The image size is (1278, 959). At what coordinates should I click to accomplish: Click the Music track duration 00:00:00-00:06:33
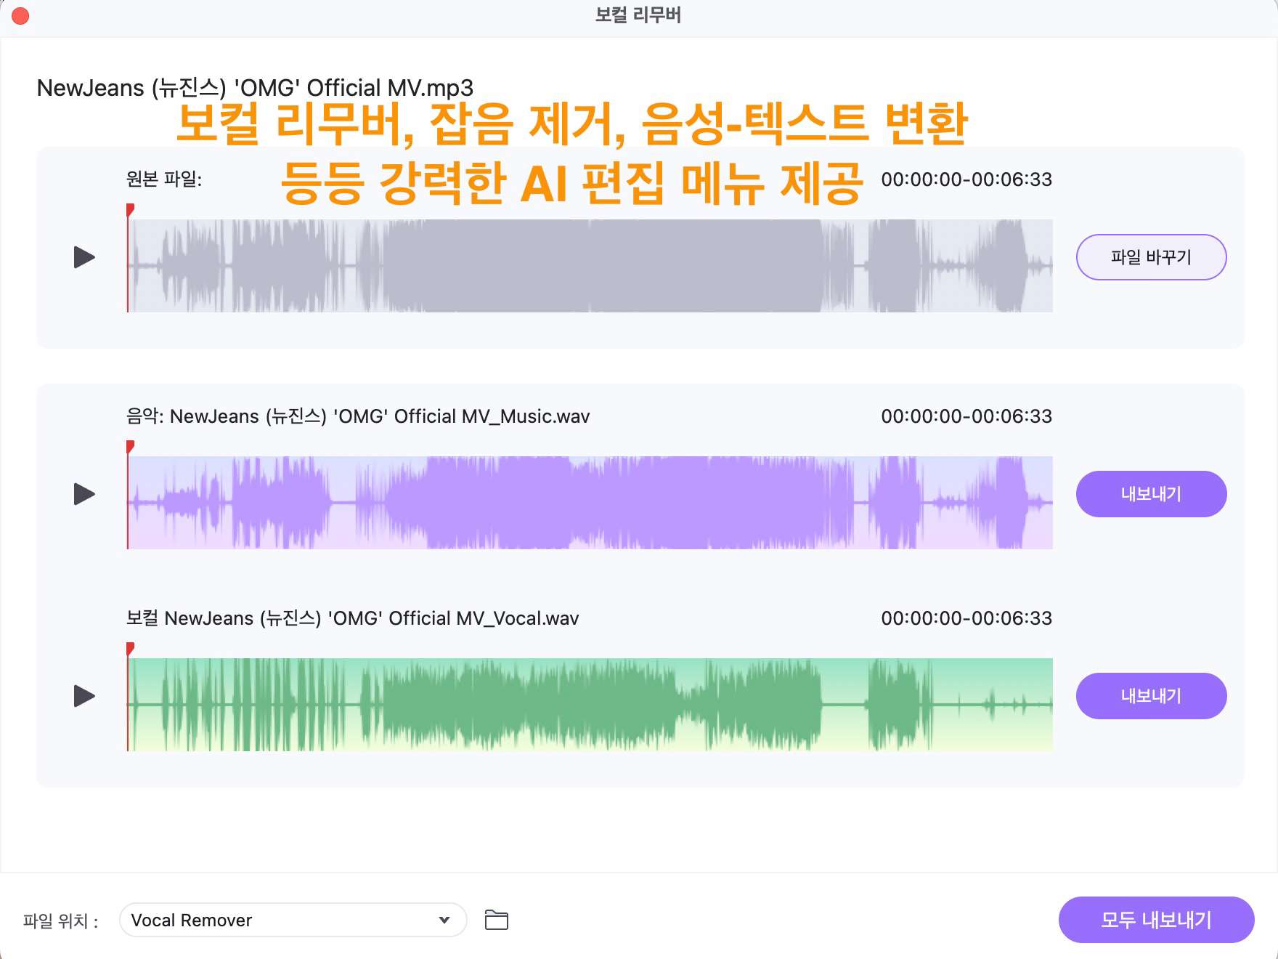pos(966,416)
